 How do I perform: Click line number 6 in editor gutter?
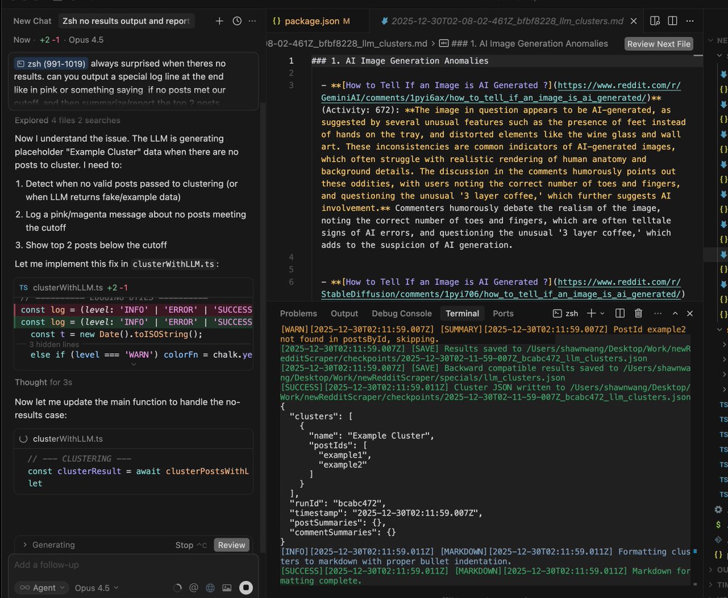291,282
